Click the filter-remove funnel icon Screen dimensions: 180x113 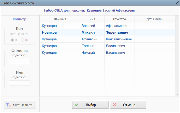click(8, 105)
